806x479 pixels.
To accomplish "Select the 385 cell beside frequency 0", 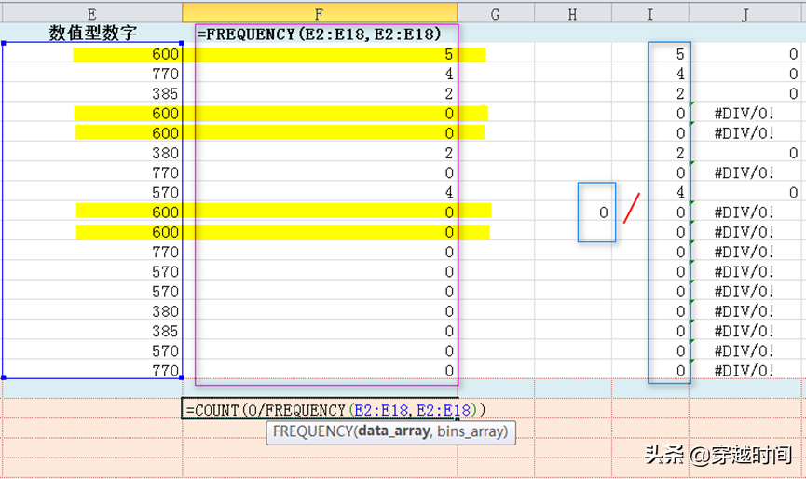I will click(x=92, y=331).
